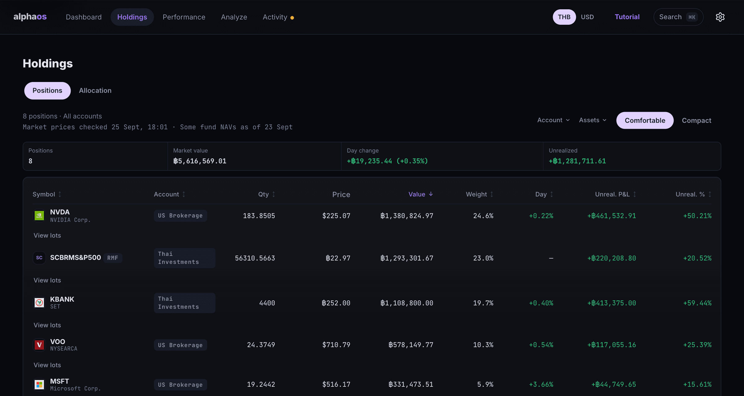Sort table by Unreal. % column
The width and height of the screenshot is (744, 396).
click(693, 194)
